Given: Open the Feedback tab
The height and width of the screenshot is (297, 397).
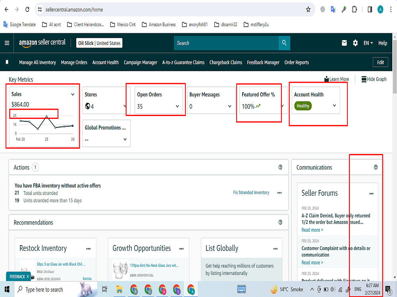Looking at the screenshot, I should (17, 276).
